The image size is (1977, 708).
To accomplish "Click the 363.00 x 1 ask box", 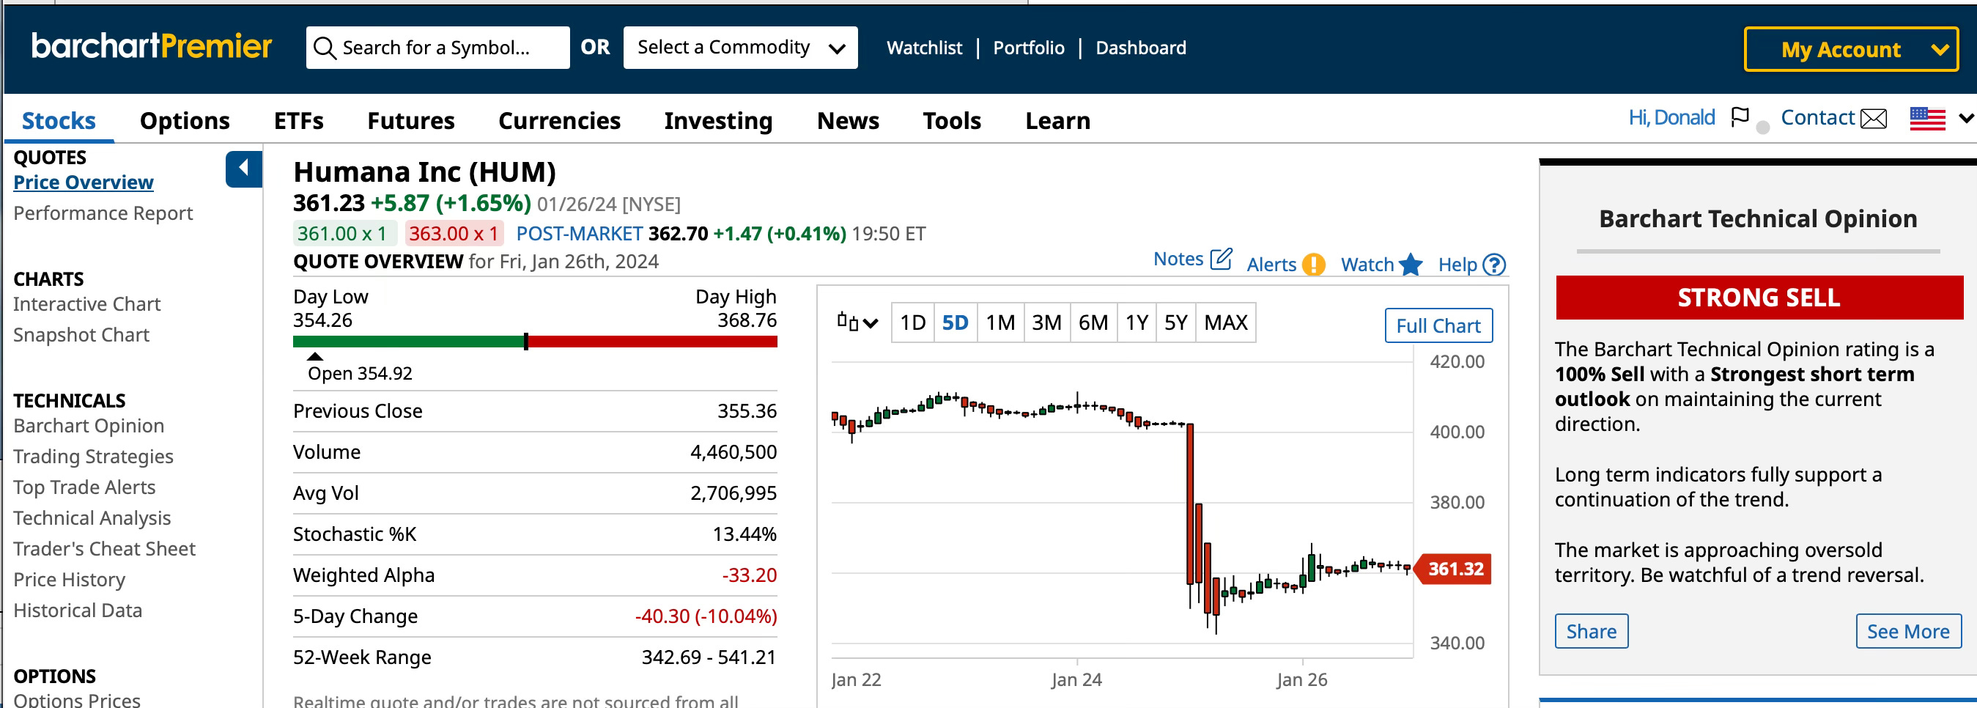I will (454, 232).
